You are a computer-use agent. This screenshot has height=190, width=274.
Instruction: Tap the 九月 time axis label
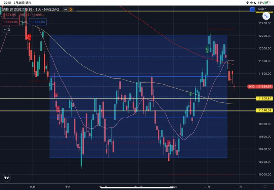(x=33, y=187)
